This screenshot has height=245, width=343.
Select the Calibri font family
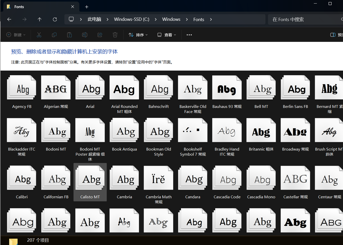pos(22,182)
